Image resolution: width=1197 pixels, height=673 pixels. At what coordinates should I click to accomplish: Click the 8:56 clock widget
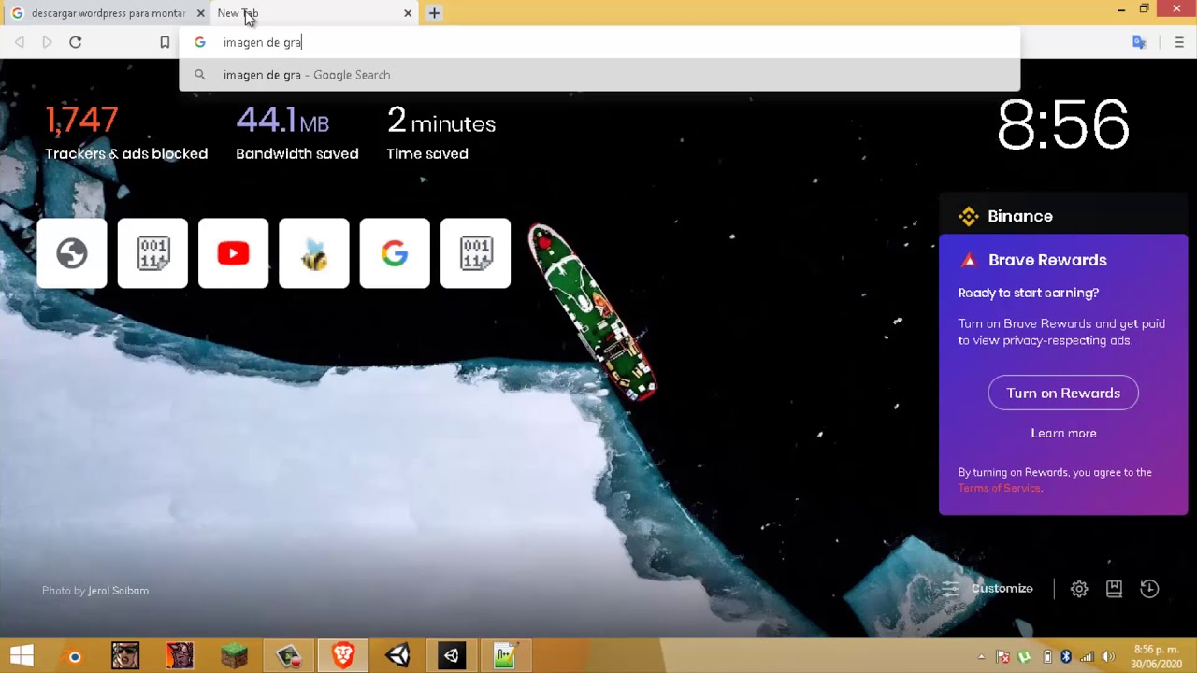click(x=1063, y=124)
